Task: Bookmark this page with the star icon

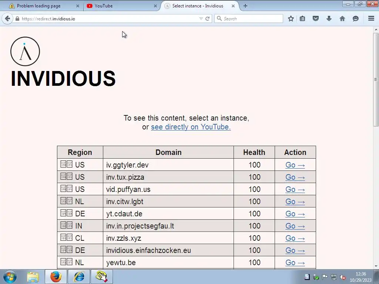Action: pos(291,18)
